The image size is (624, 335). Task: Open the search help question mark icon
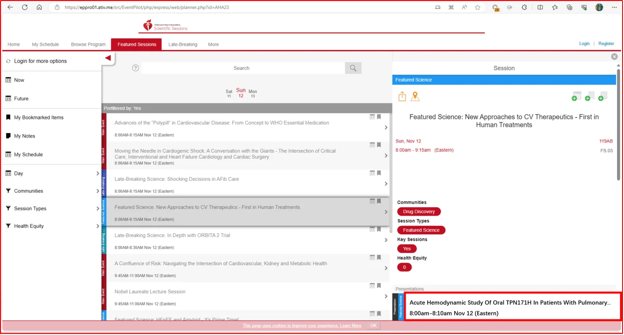(x=135, y=68)
